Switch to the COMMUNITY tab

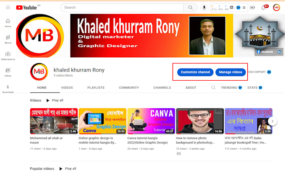point(129,87)
